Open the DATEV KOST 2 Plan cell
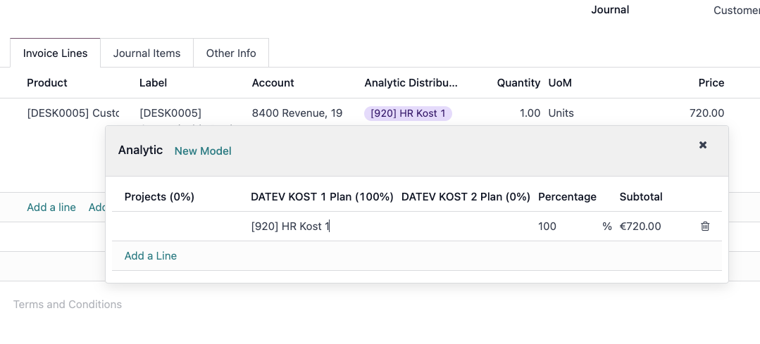 point(466,227)
